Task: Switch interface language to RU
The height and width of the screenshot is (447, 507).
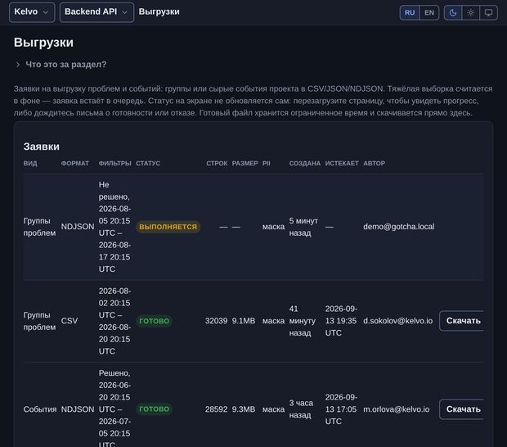Action: [410, 12]
